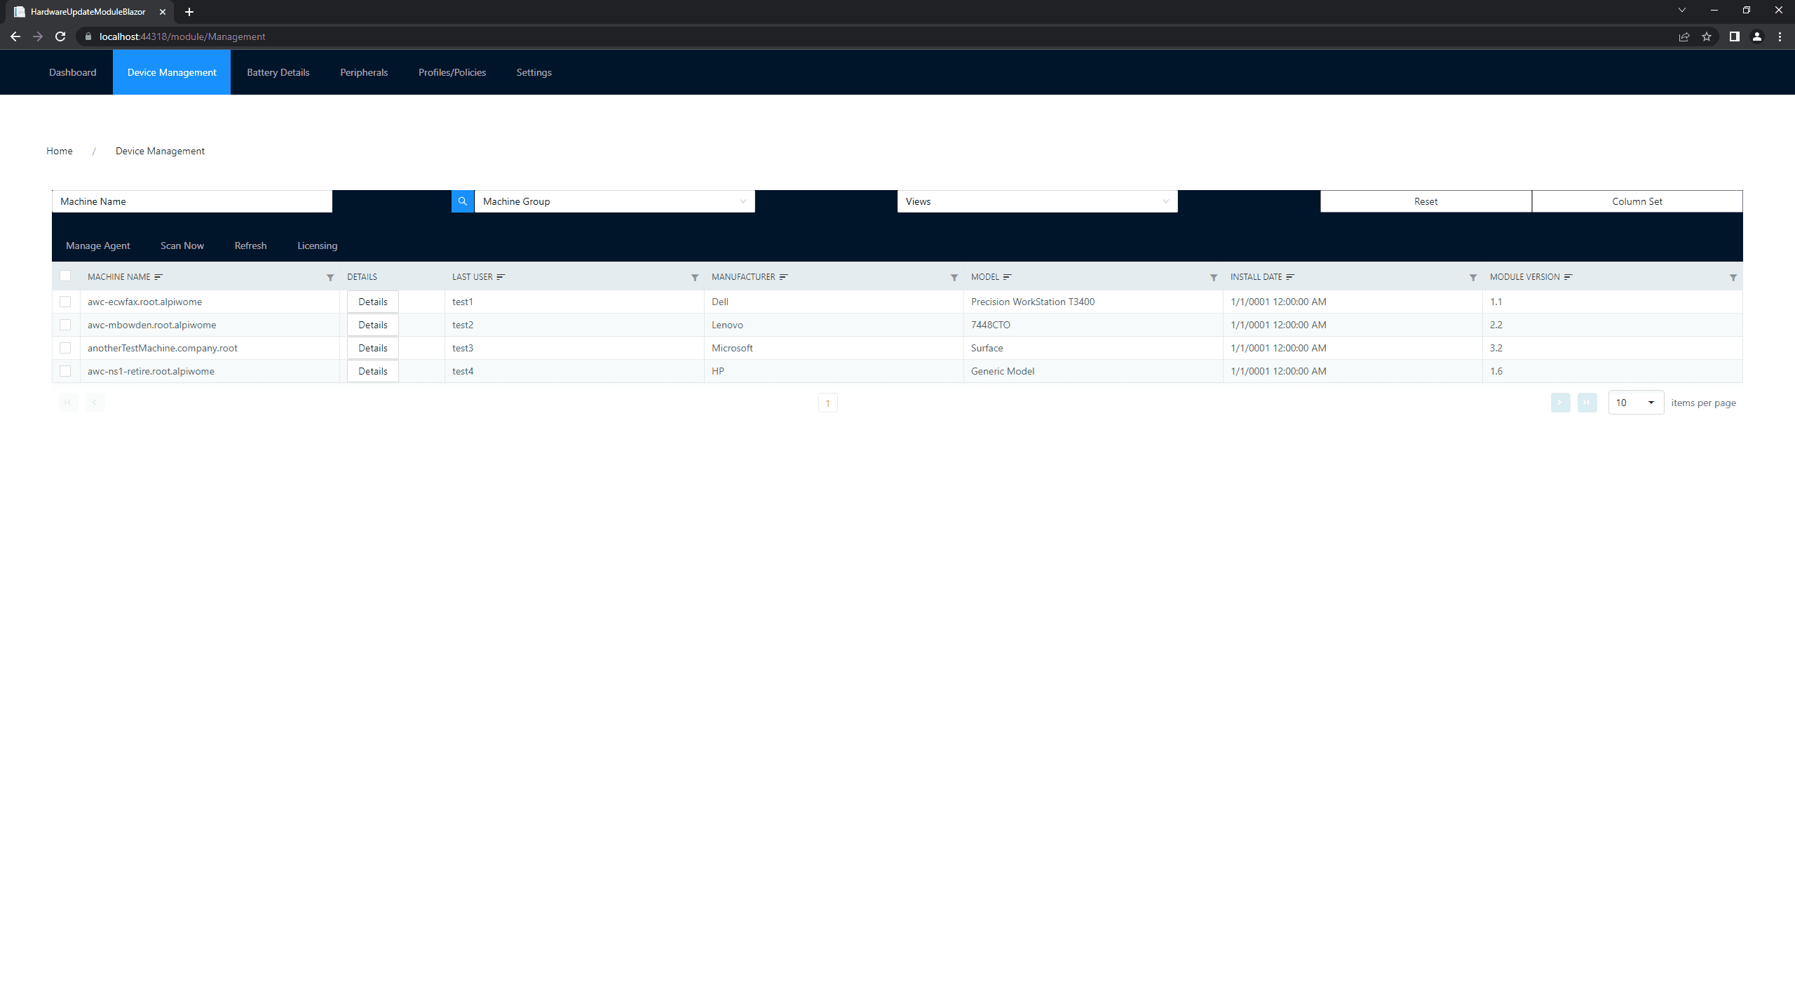Switch to Battery Details tab
The height and width of the screenshot is (982, 1795).
[278, 72]
